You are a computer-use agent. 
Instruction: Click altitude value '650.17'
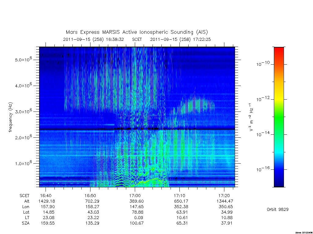click(x=181, y=201)
